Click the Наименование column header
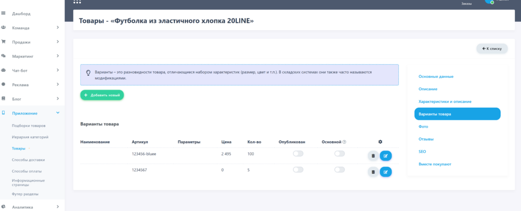The width and height of the screenshot is (521, 211). pyautogui.click(x=95, y=142)
